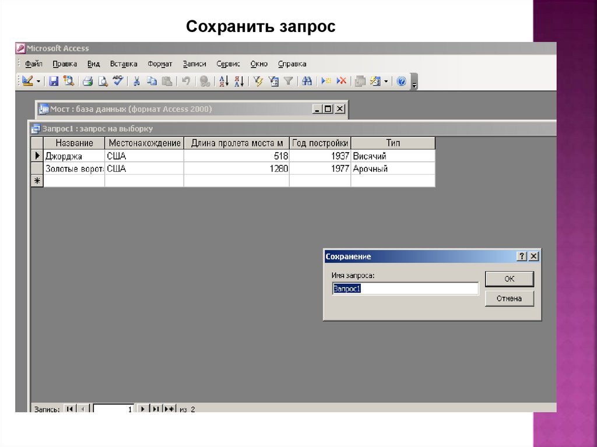Expand the New object dropdown arrow

(x=385, y=82)
